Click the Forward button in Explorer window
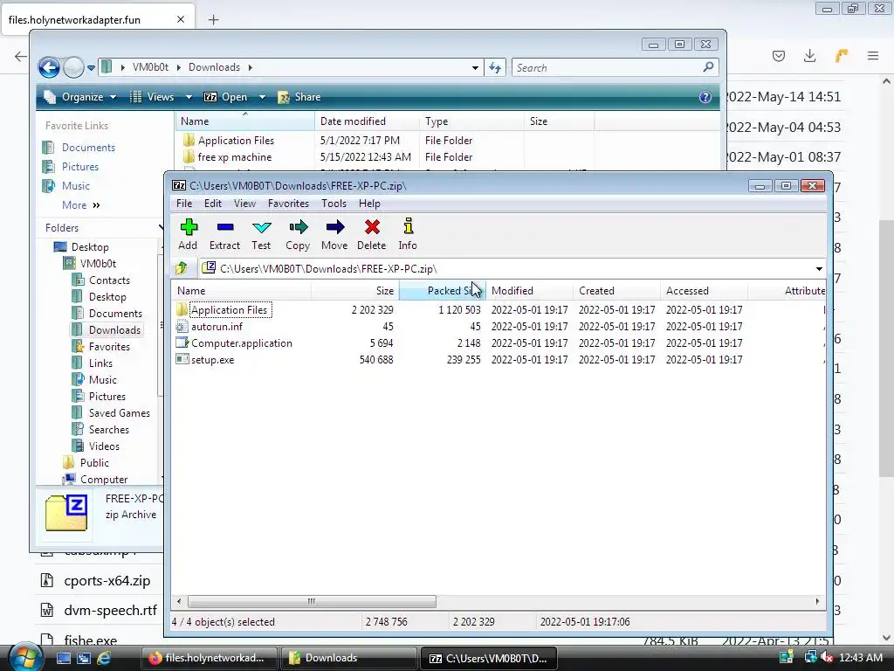The image size is (894, 671). (73, 67)
